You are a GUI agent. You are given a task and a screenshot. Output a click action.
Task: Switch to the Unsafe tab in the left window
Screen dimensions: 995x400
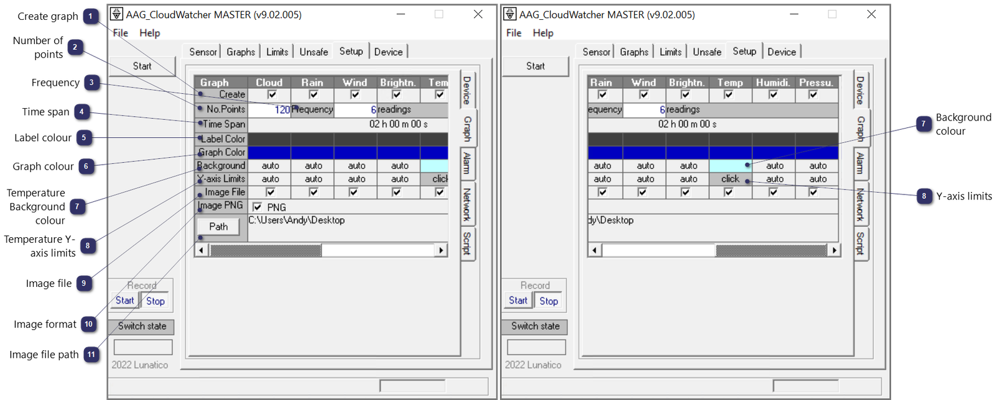point(313,52)
